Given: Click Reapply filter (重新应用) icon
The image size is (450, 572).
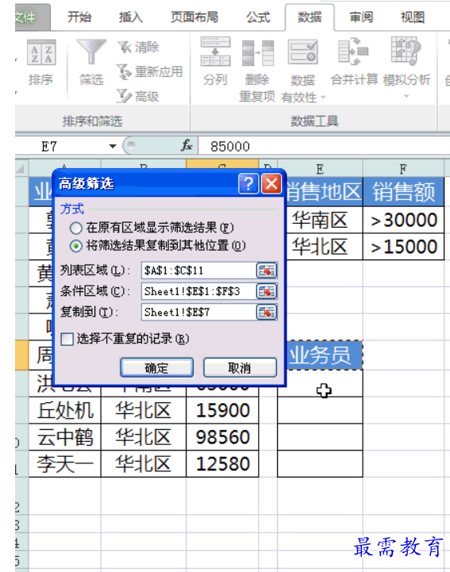Looking at the screenshot, I should pyautogui.click(x=124, y=71).
